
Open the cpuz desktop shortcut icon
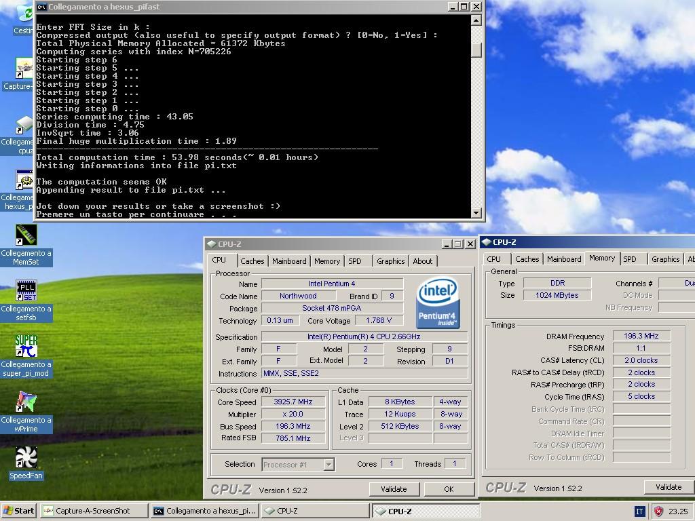(x=24, y=124)
